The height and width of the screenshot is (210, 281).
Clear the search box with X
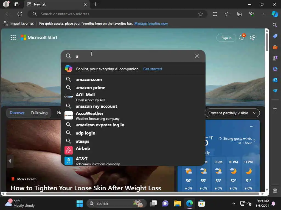[x=196, y=56]
